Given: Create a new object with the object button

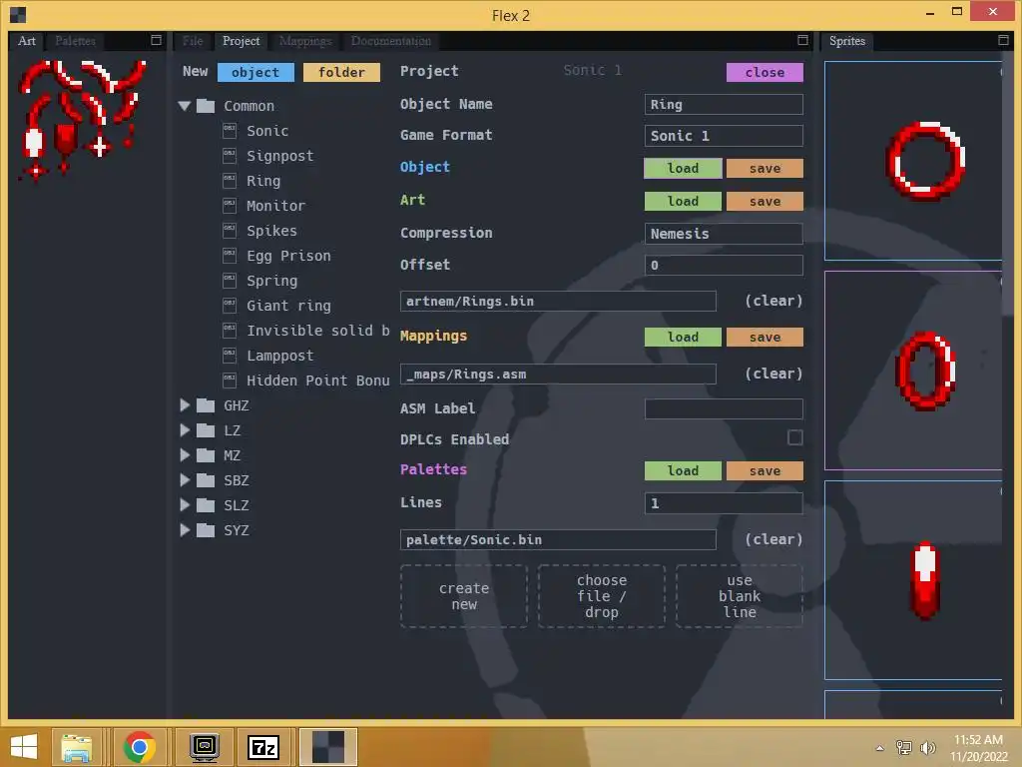Looking at the screenshot, I should [255, 72].
